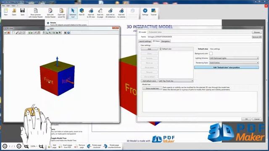Launch the Tutorial
This screenshot has height=151, width=269.
click(x=153, y=12)
